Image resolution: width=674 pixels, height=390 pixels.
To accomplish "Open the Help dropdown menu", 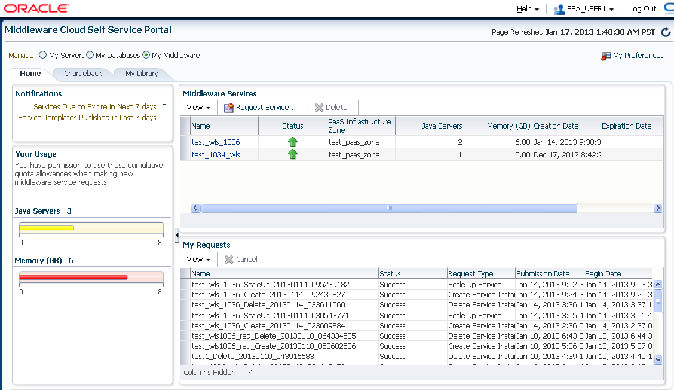I will (528, 9).
